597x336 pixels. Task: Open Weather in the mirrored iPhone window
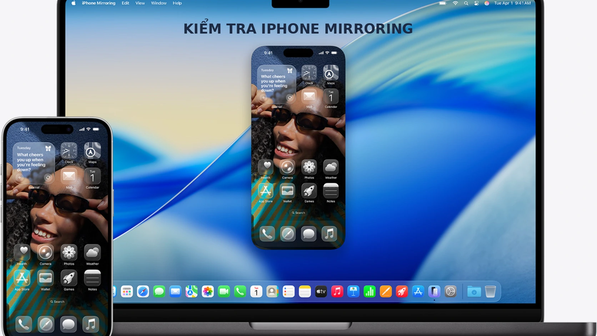click(x=331, y=167)
